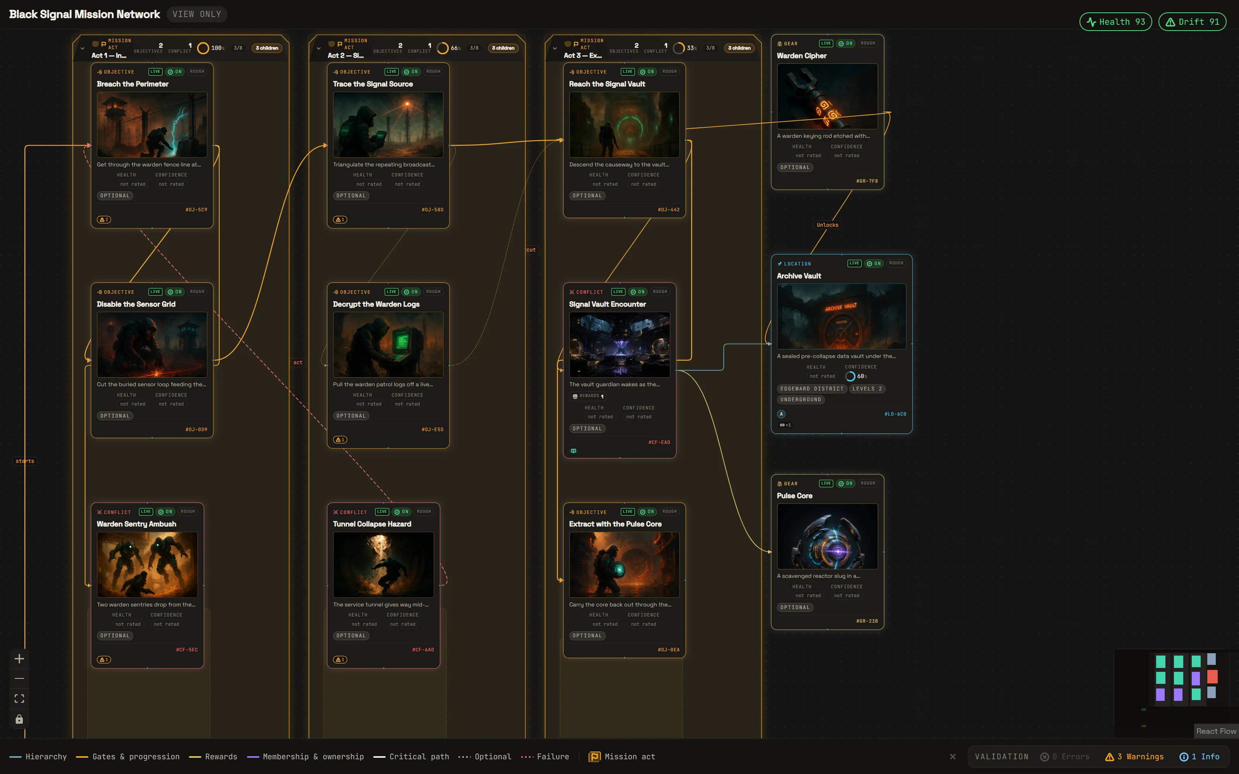The height and width of the screenshot is (774, 1239).
Task: Select the Gates & progression legend entry
Action: click(127, 757)
